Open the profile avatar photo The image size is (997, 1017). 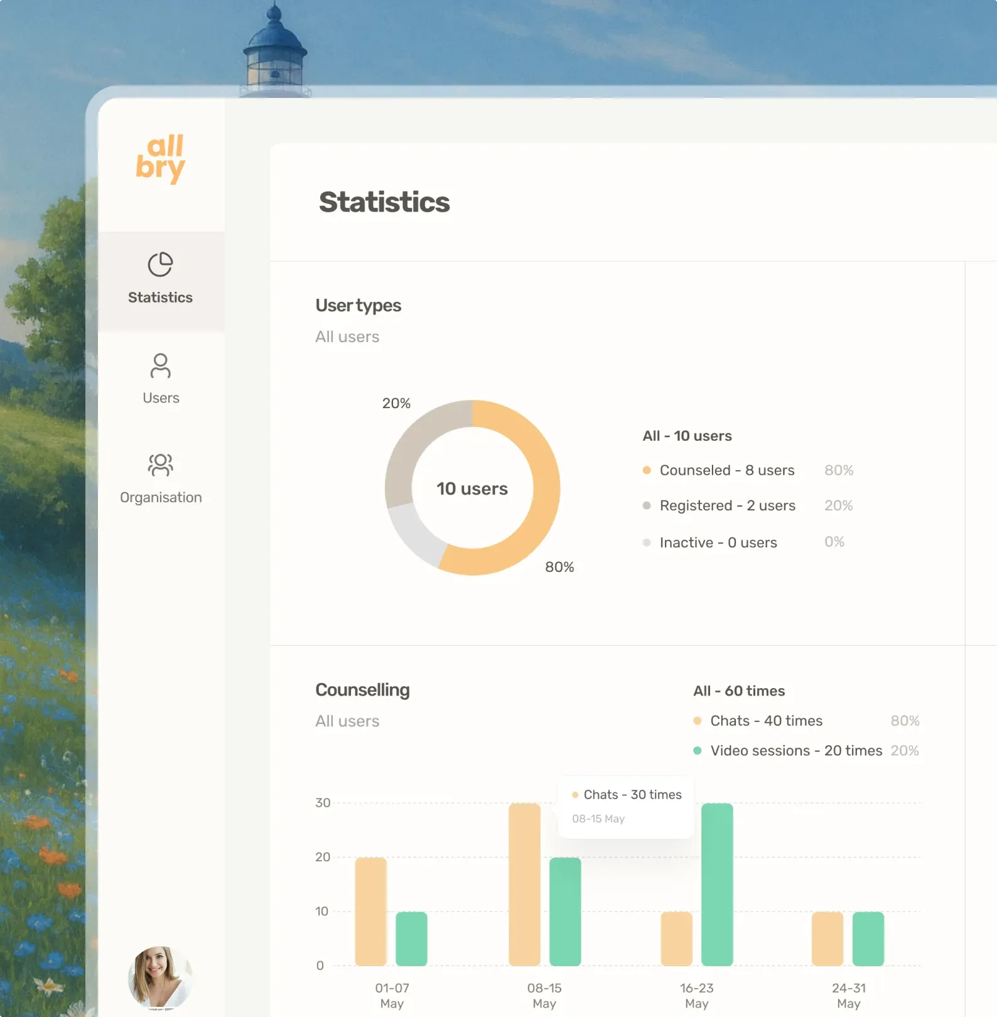pos(159,977)
